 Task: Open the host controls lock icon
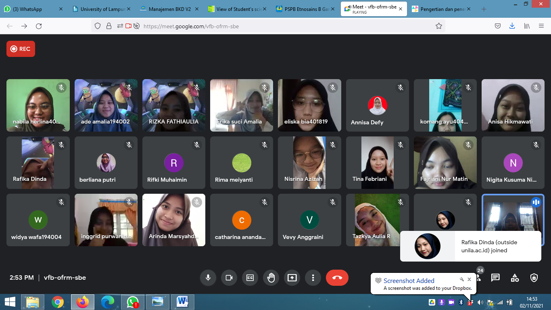coord(534,278)
